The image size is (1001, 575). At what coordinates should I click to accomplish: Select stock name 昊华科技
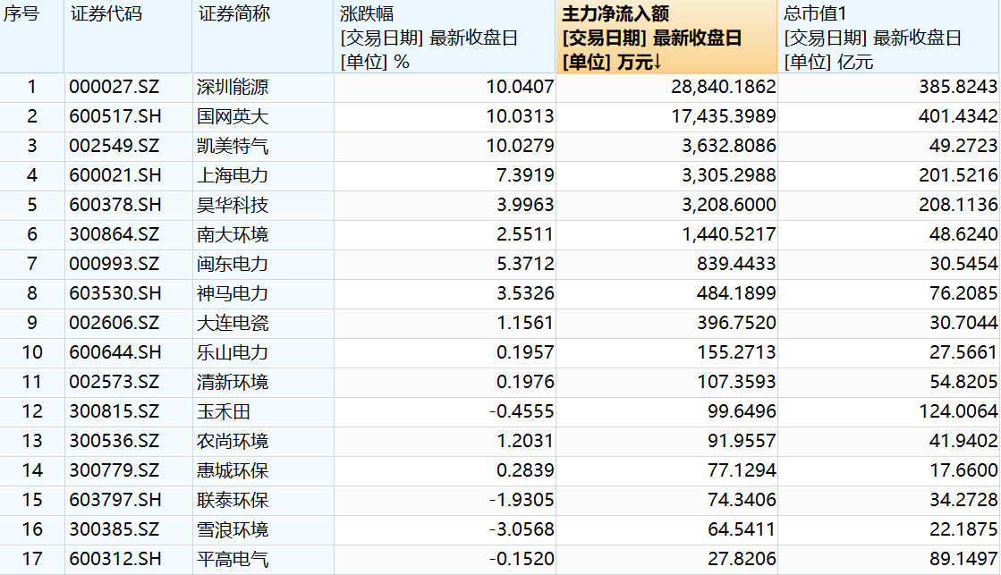[x=233, y=205]
